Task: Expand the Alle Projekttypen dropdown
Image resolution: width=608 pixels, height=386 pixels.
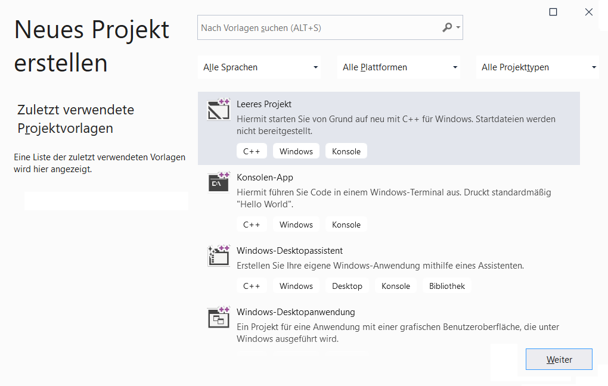Action: [x=537, y=67]
